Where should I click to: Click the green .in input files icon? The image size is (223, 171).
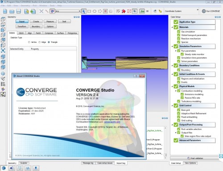pos(142,11)
